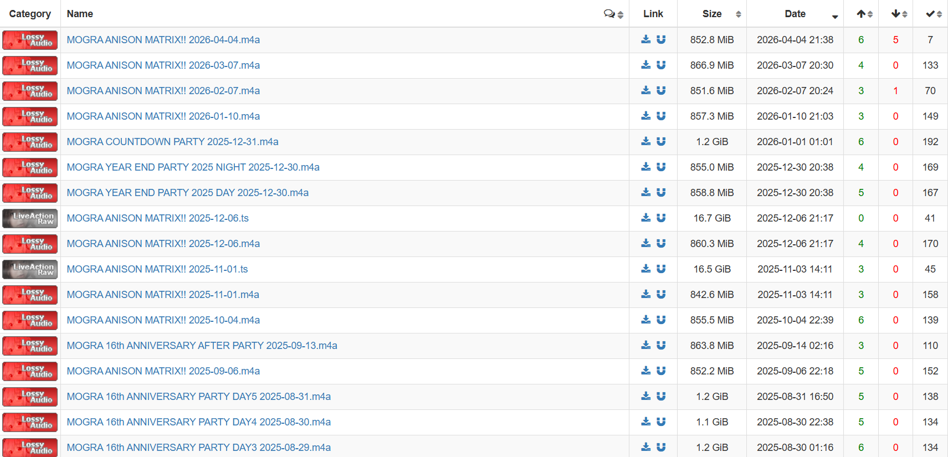Open MOGRA ANISON MATRIX!! 2026-01-10.m4a
The image size is (948, 457).
[163, 116]
